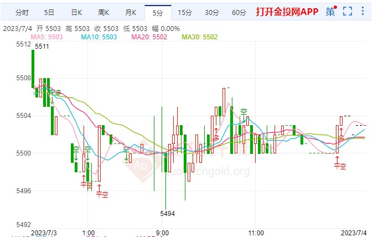Click the 5500 y-axis label

(x=23, y=153)
